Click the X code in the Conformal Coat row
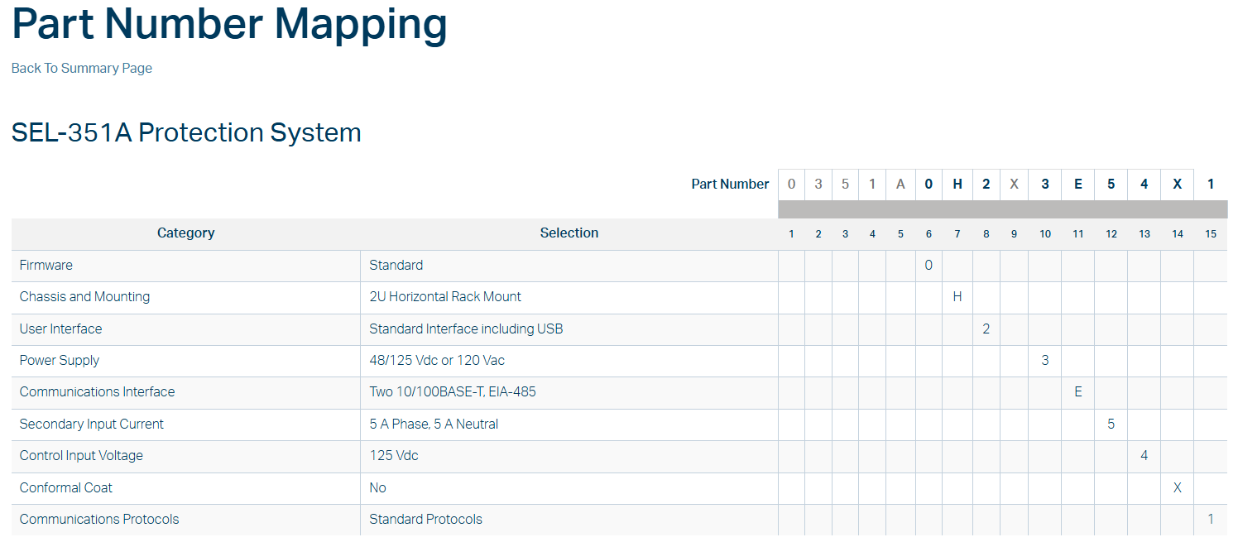The height and width of the screenshot is (542, 1238). pyautogui.click(x=1178, y=488)
